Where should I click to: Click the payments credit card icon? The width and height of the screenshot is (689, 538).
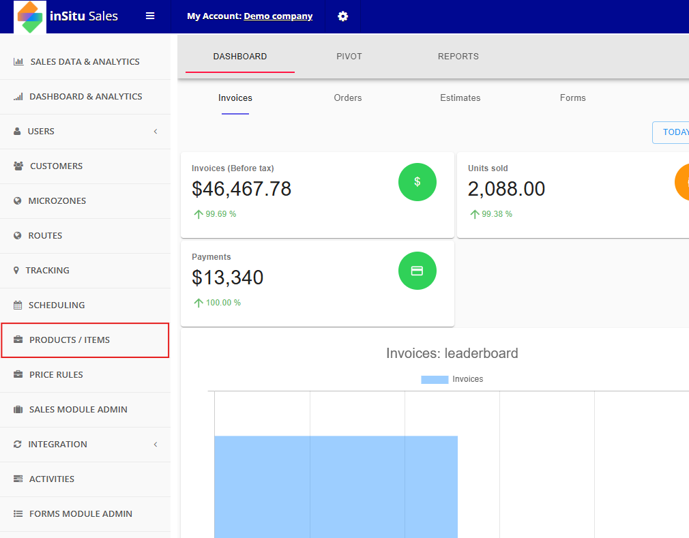tap(417, 271)
